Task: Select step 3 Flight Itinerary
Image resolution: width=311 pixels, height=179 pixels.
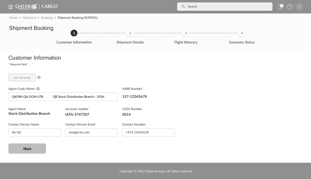Action: 186,33
